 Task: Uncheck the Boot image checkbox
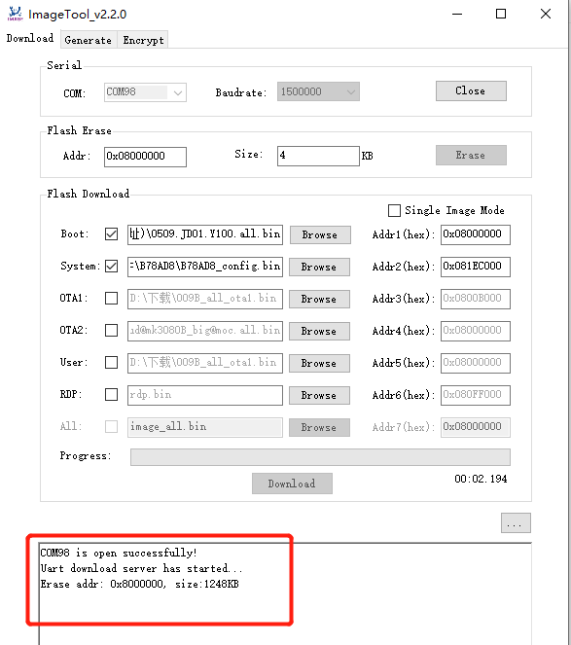[111, 234]
